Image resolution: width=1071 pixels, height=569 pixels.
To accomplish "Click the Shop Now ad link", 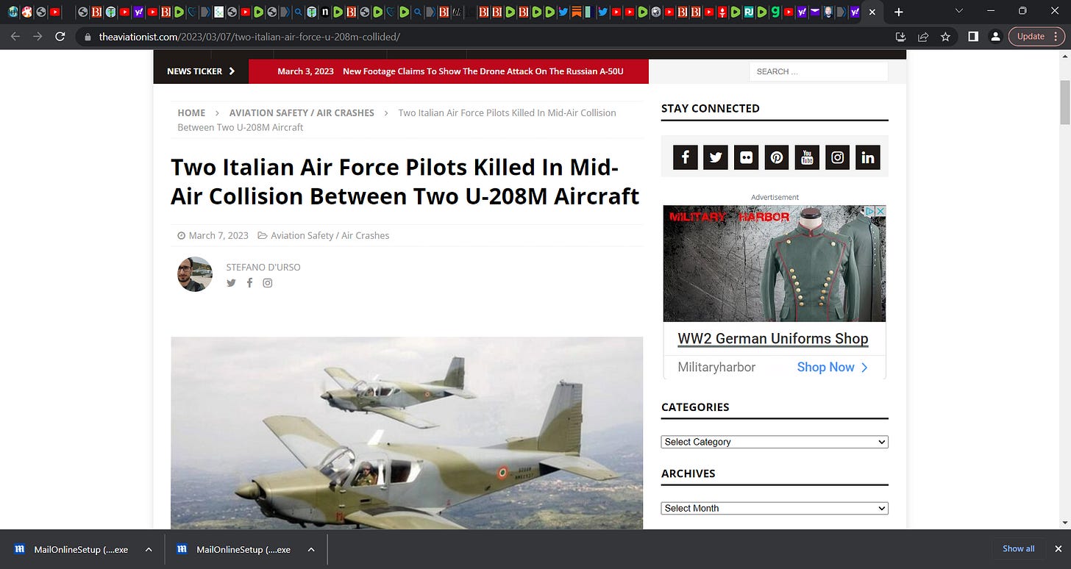I will [x=833, y=367].
